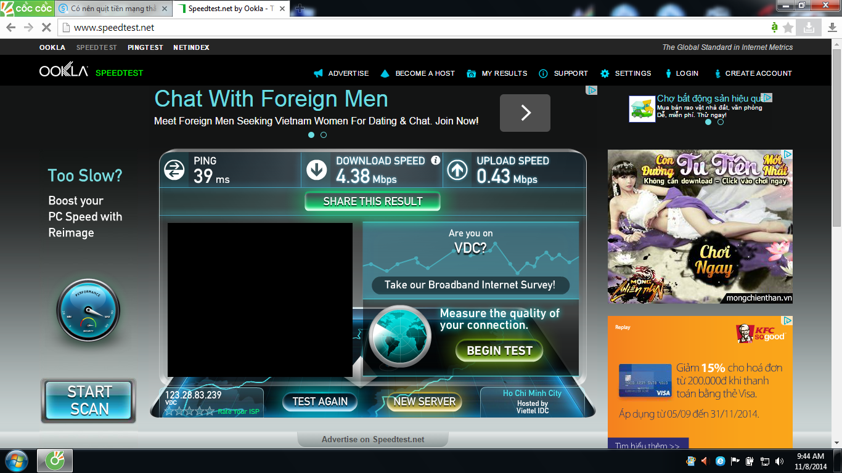Click the Internet Explorer tray icon
This screenshot has height=473, width=842.
[721, 461]
